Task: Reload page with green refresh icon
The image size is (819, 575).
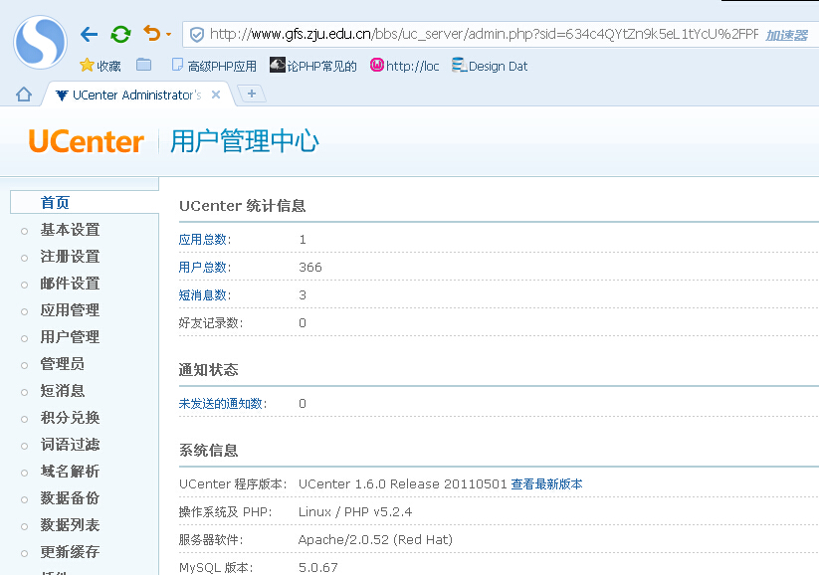Action: tap(120, 35)
